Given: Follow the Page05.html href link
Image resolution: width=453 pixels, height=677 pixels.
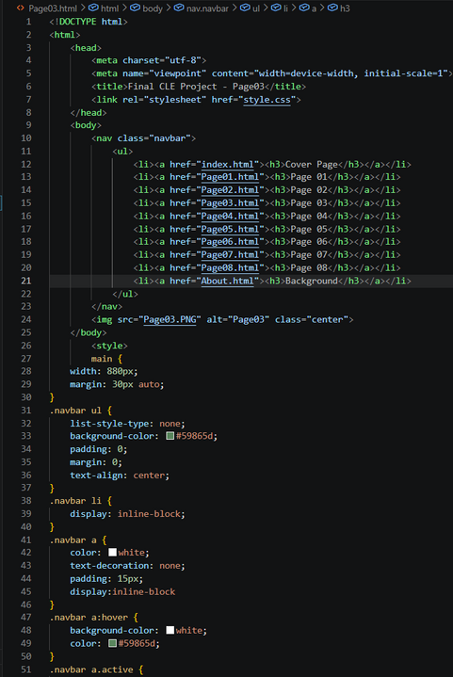Looking at the screenshot, I should click(230, 229).
